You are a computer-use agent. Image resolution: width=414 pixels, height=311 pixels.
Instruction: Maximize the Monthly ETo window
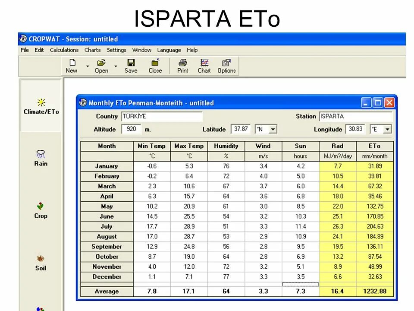tap(378, 103)
